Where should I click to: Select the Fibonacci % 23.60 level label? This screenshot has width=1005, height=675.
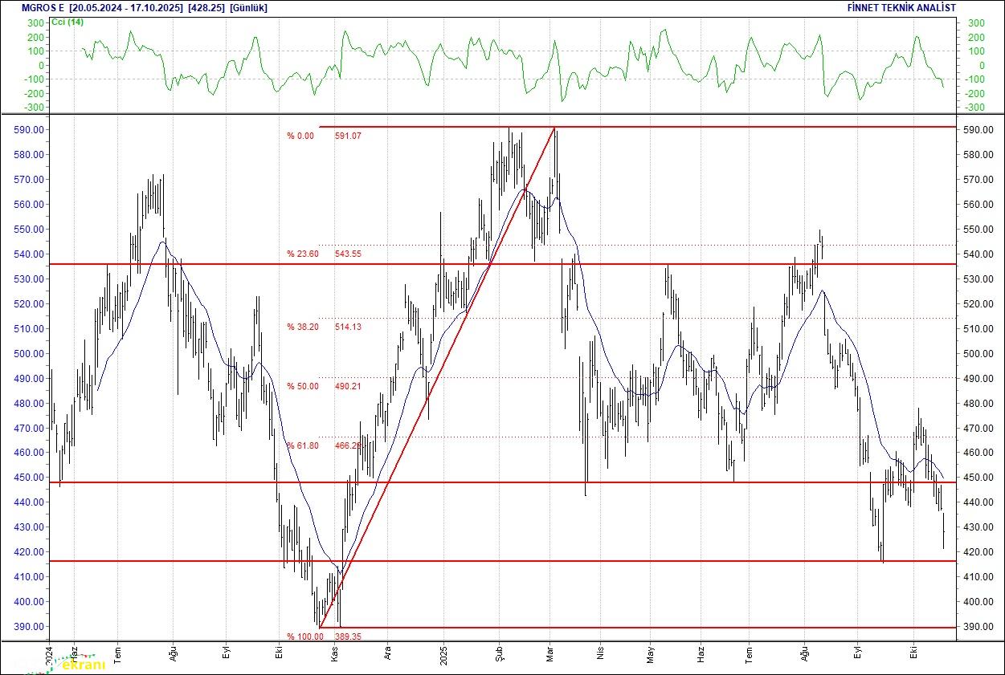(303, 254)
